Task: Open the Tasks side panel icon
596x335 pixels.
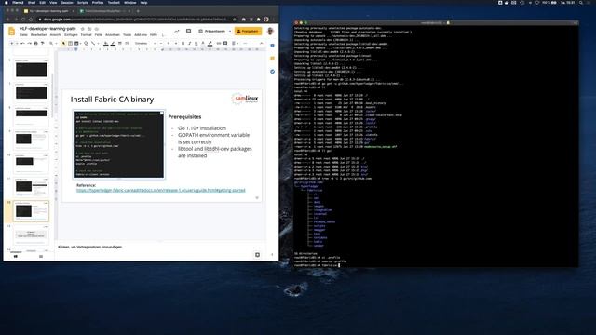Action: tap(272, 72)
